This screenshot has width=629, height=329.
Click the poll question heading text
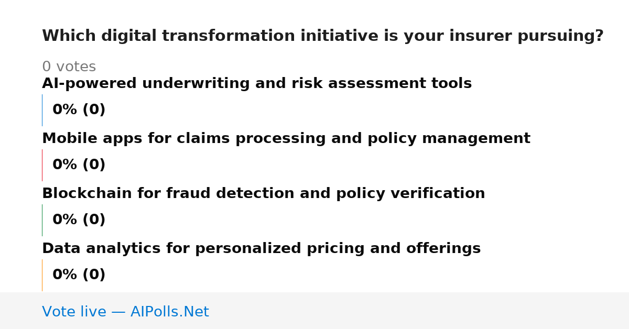[x=323, y=36]
